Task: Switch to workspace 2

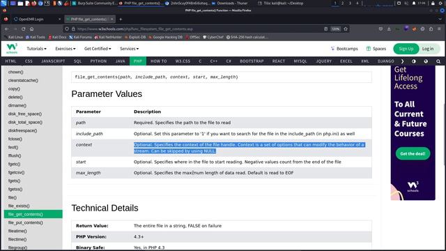Action: coord(342,3)
